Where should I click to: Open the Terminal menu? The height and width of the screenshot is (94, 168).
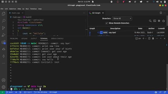[33, 9]
